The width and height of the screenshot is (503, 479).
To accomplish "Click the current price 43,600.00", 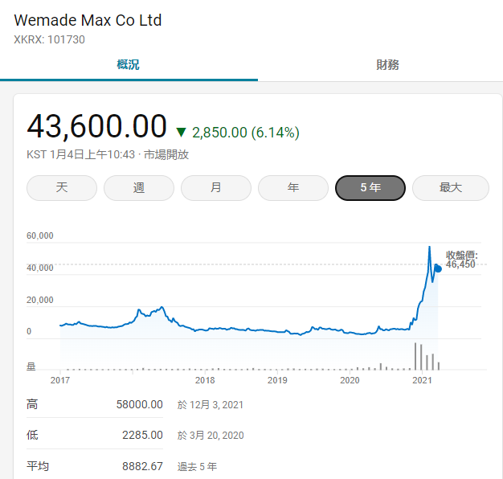I will coord(96,127).
